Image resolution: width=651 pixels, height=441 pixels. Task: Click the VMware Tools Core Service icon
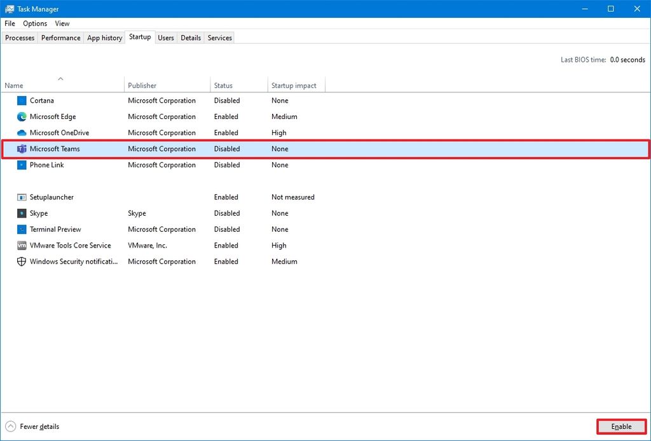pos(22,245)
